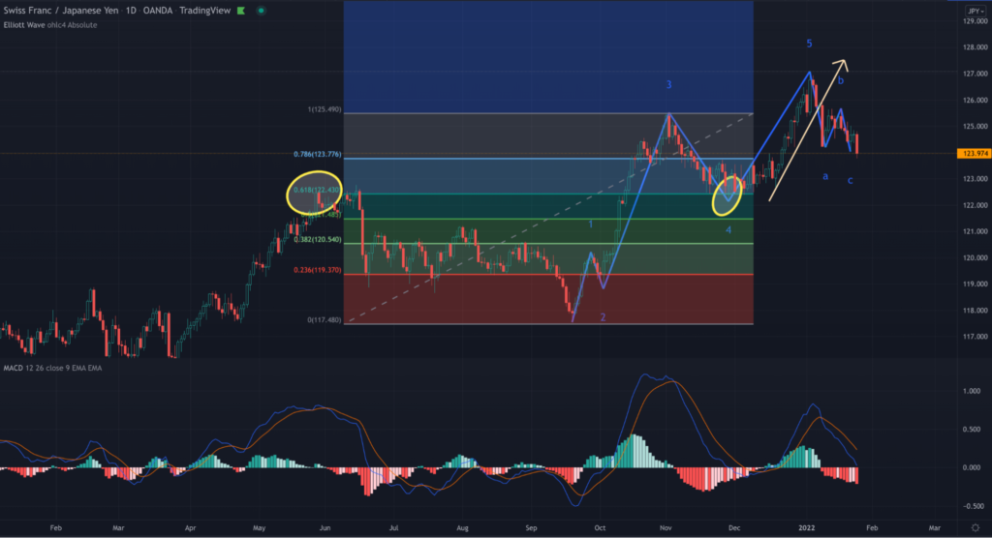Click 120.000 on the price axis

tap(975, 258)
